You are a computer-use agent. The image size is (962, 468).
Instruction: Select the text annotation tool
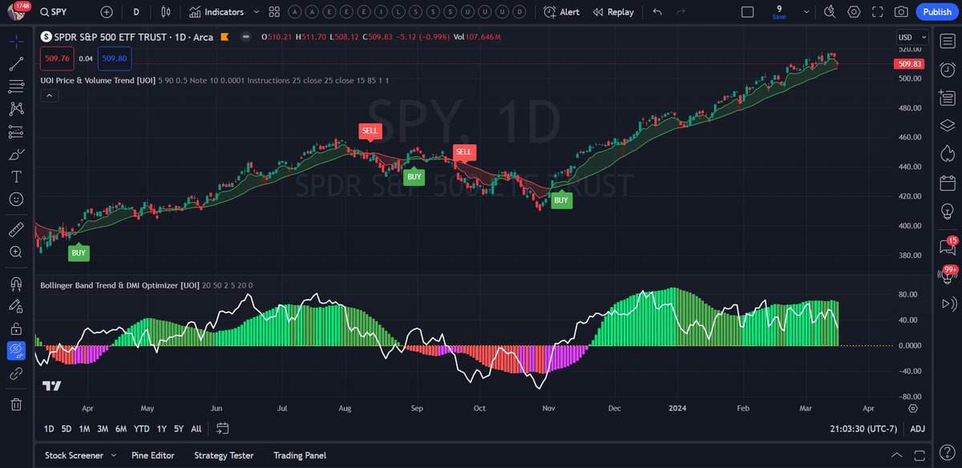[x=16, y=176]
